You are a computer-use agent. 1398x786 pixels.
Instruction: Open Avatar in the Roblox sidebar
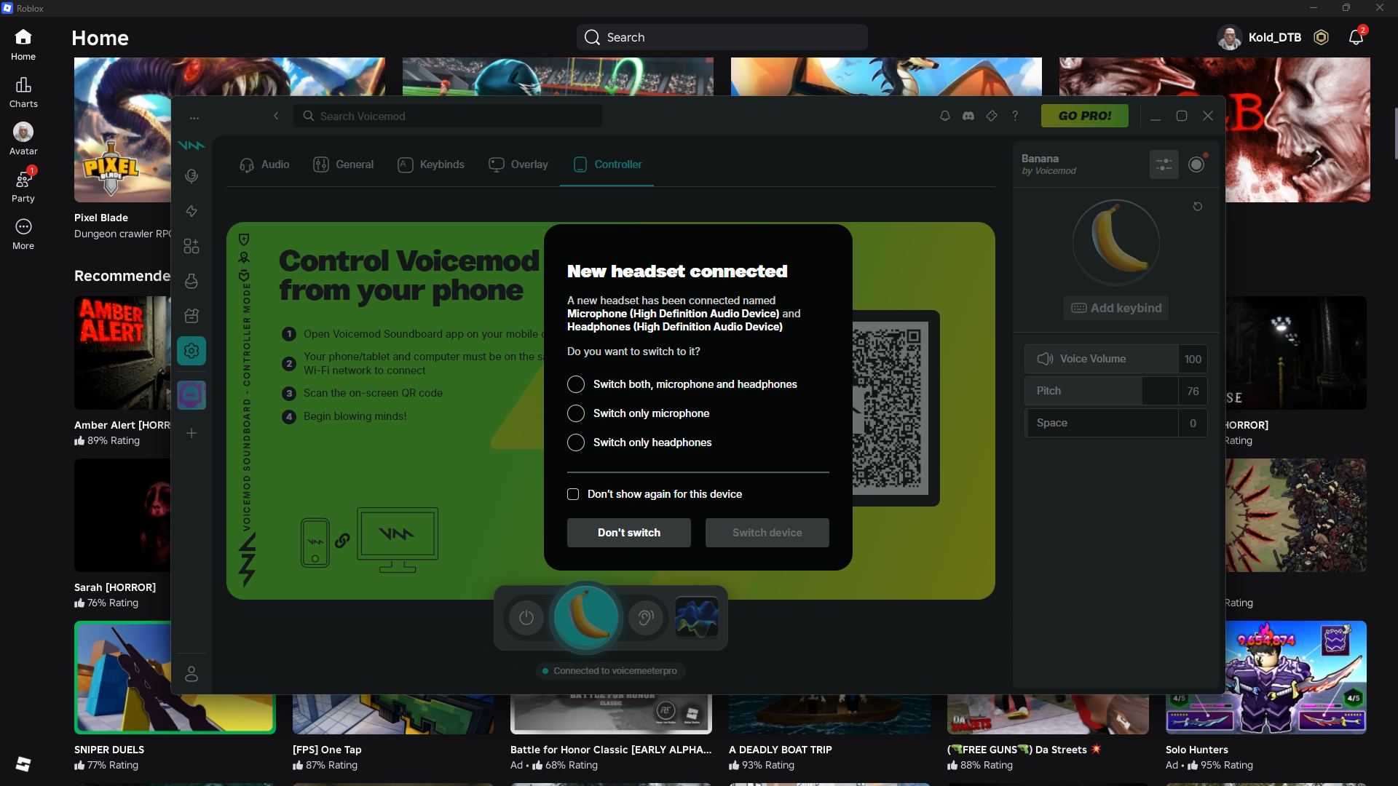pyautogui.click(x=23, y=140)
